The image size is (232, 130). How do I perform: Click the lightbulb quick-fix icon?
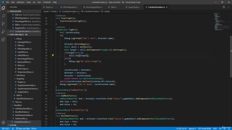tap(53, 55)
